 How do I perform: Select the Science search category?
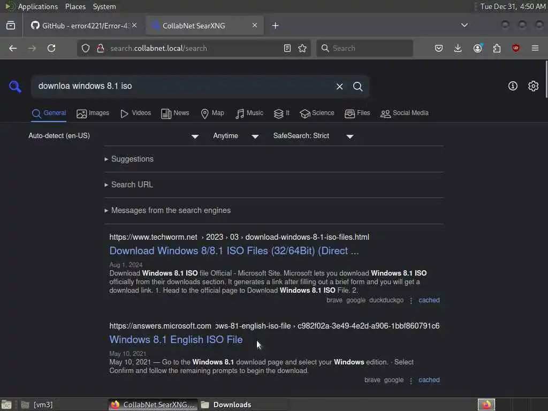[x=317, y=113]
